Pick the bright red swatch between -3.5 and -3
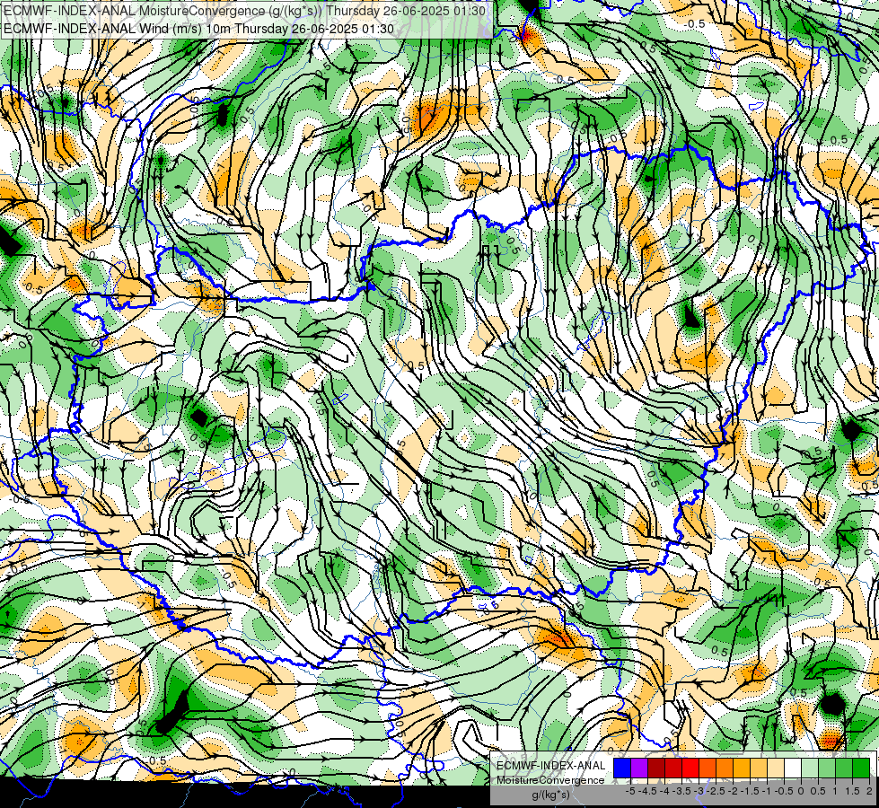879x808 pixels. click(x=690, y=768)
